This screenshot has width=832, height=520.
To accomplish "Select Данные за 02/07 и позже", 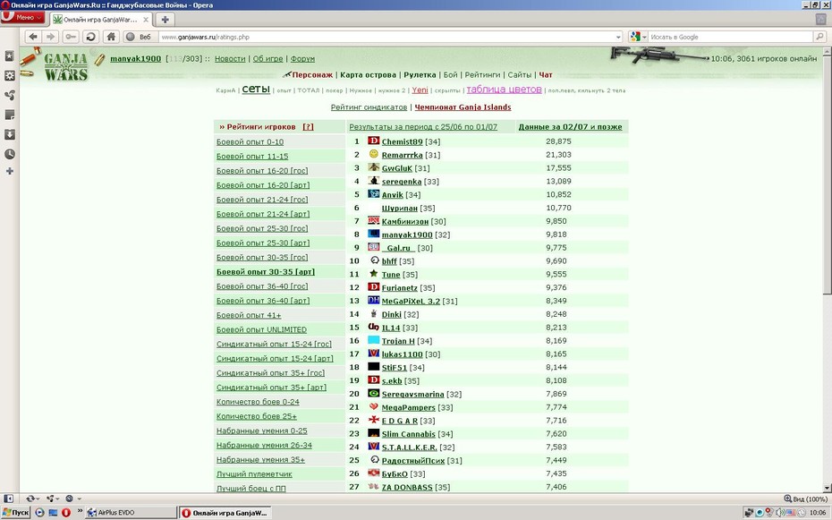I will 570,127.
